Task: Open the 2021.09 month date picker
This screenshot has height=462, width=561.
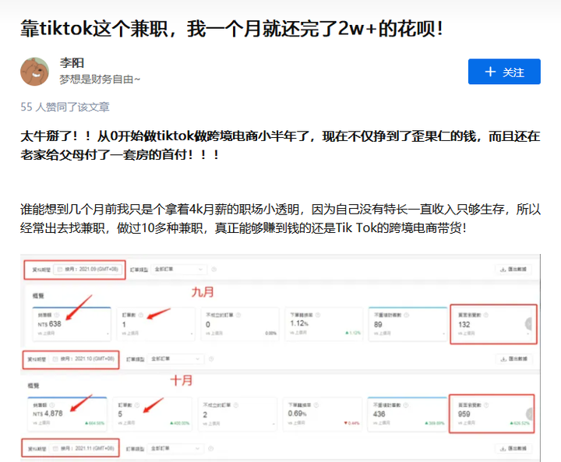Action: (87, 269)
